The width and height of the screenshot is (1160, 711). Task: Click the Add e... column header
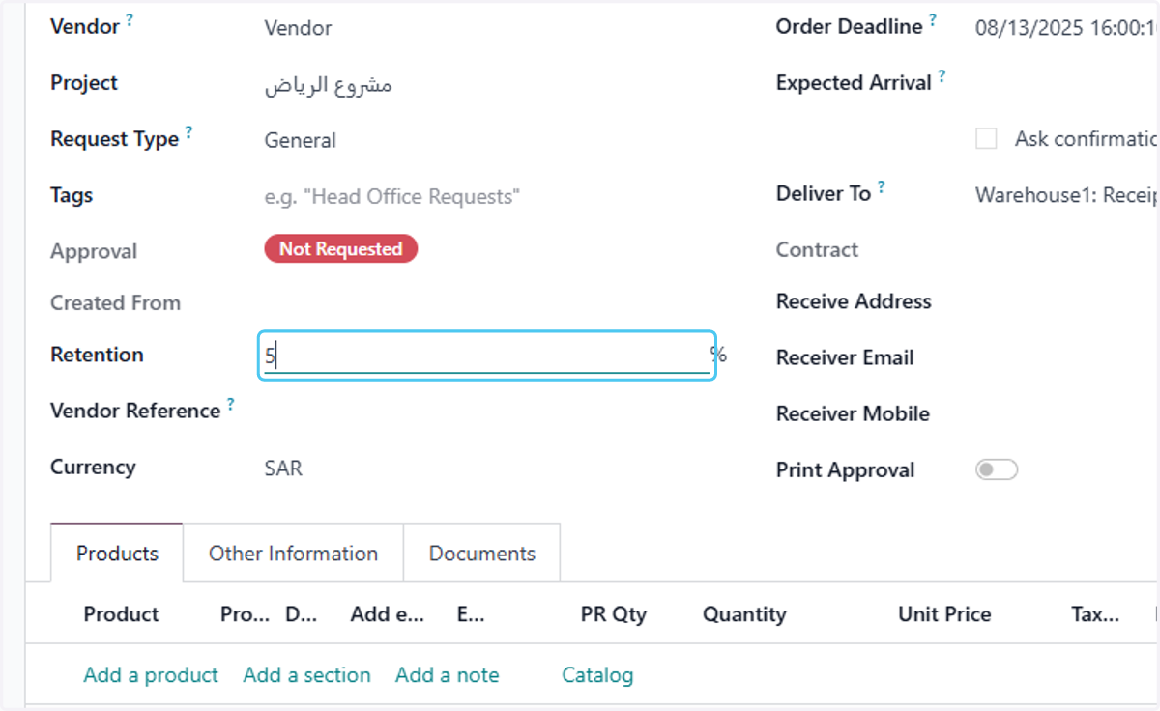coord(387,614)
